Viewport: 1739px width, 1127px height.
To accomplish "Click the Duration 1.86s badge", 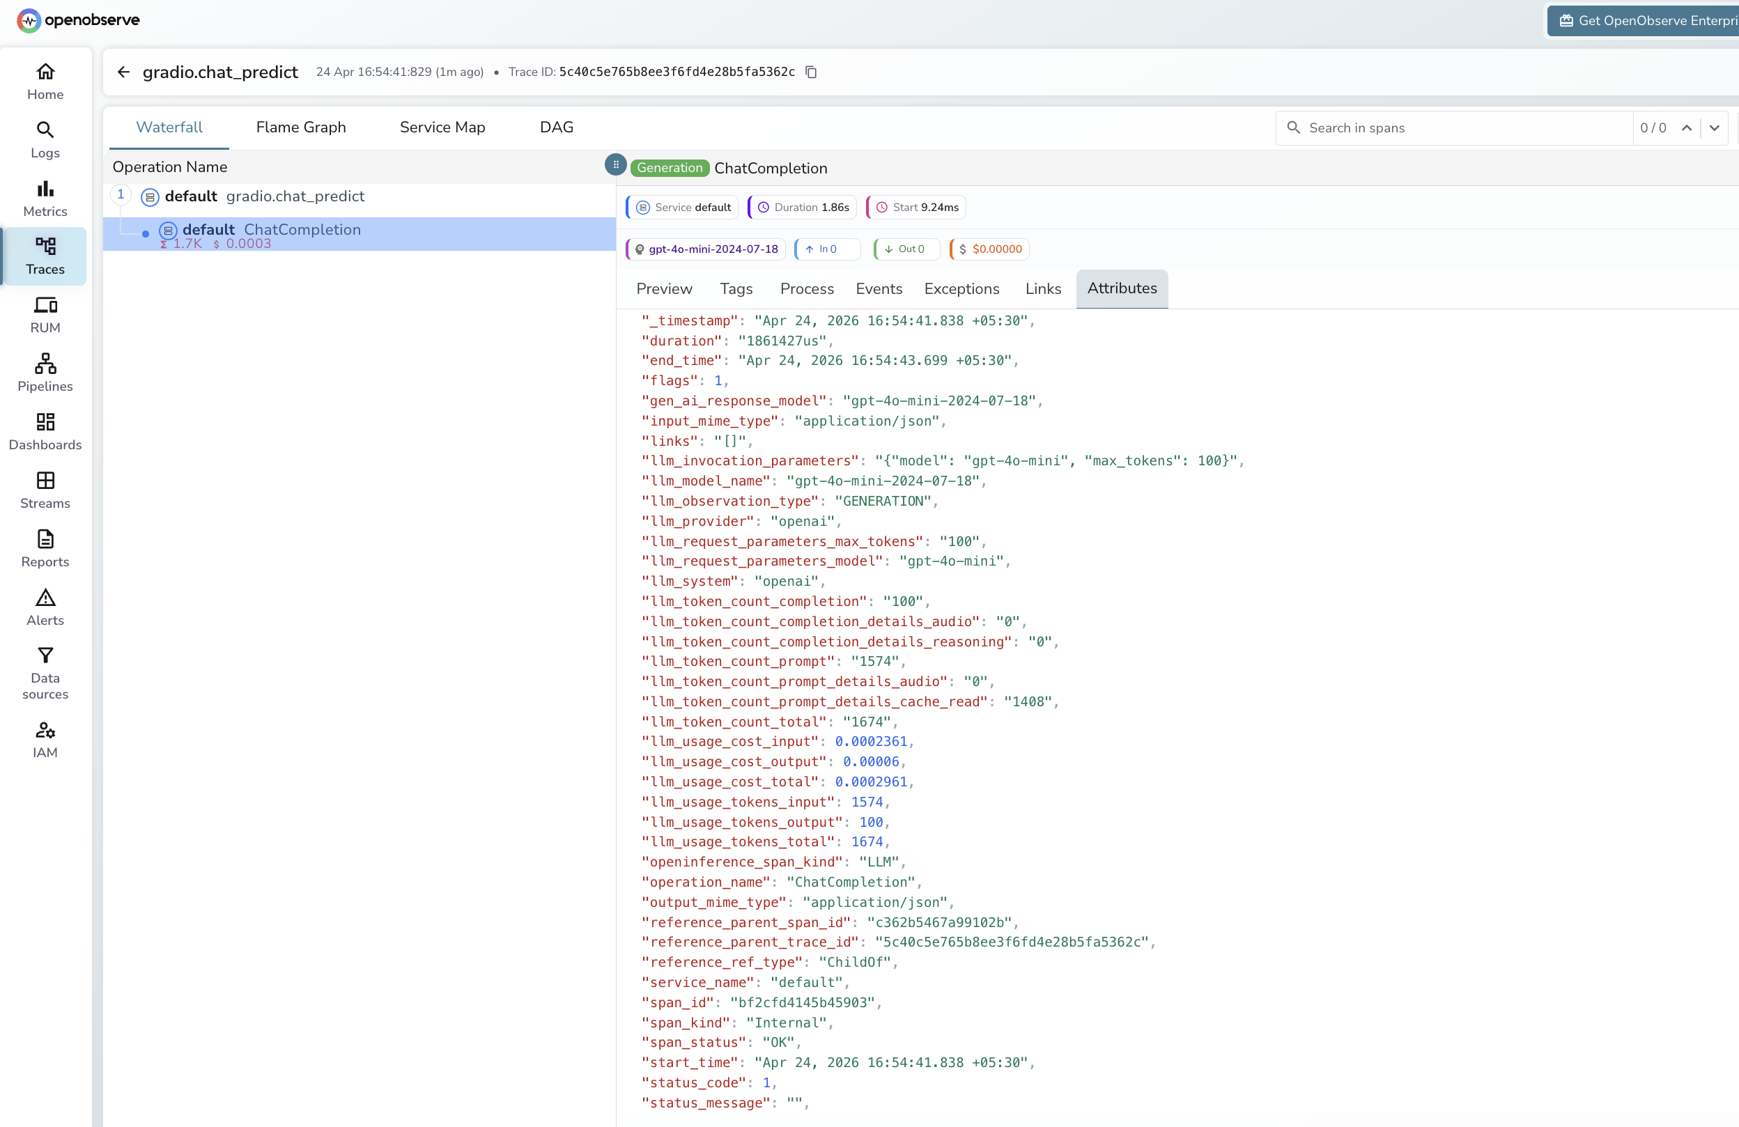I will click(x=801, y=207).
